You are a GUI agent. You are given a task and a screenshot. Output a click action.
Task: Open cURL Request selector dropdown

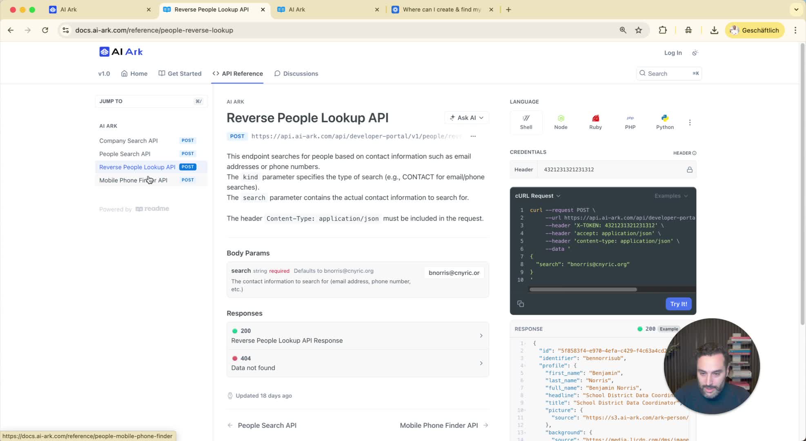point(537,196)
